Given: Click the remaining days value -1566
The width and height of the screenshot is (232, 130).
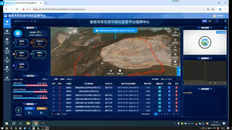Looking at the screenshot, I should [x=148, y=103].
